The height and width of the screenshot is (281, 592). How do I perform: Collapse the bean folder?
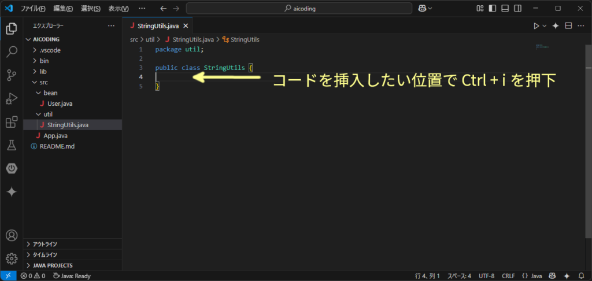(x=72, y=93)
